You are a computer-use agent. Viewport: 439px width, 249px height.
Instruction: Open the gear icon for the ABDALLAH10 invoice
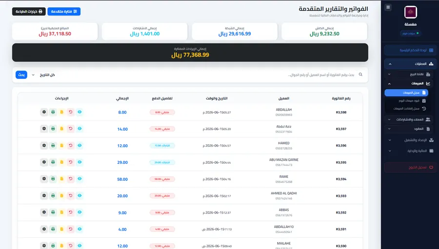click(44, 229)
